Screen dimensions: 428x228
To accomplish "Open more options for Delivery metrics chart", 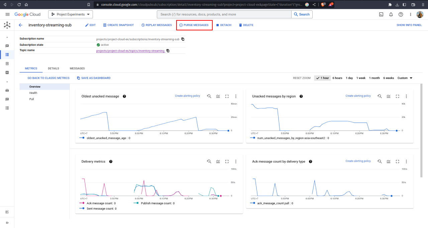I will point(236,162).
